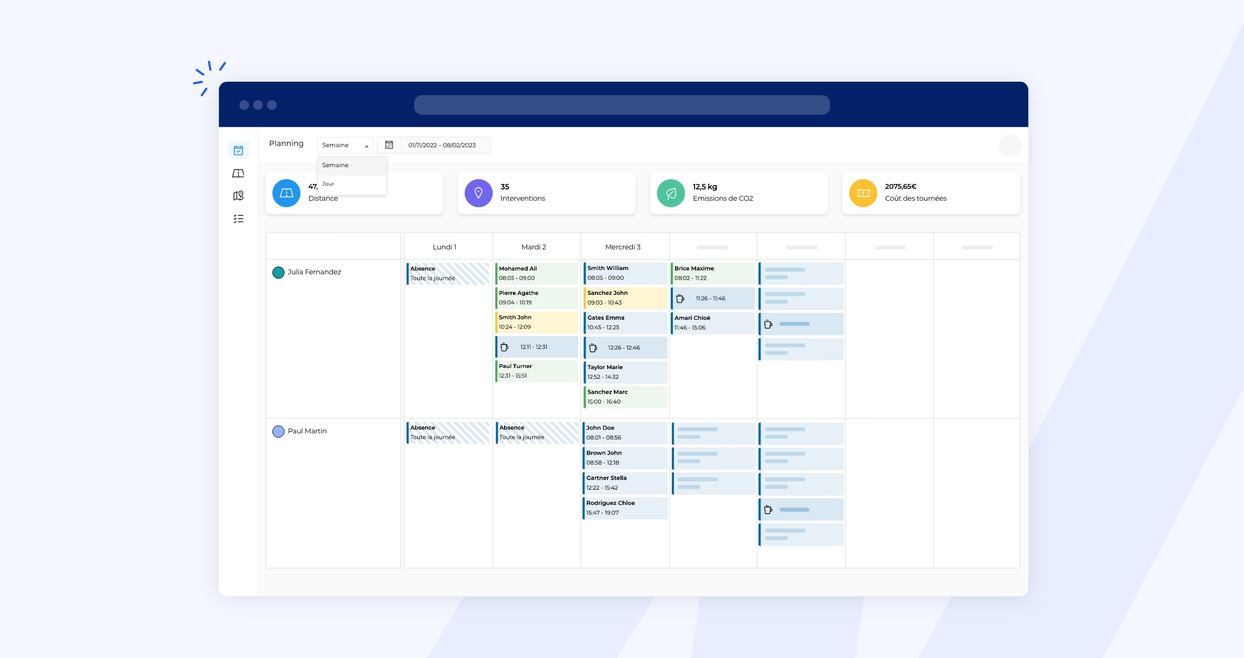Click the coffee break 12:26 - 12:46 card
Viewport: 1244px width, 658px height.
[625, 347]
